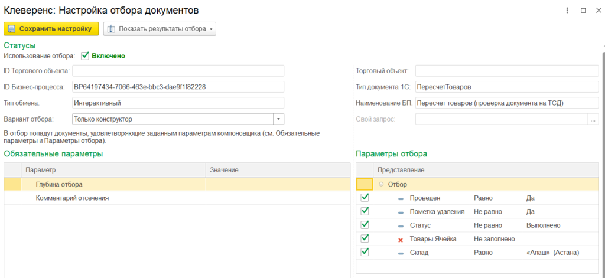The height and width of the screenshot is (278, 605).
Task: Click the vertical scrollbar on right edge
Action: 603,148
